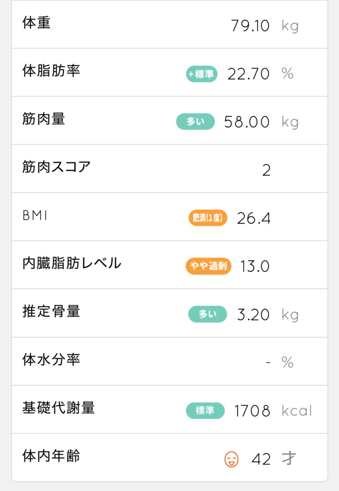
Task: Tap the やや過剰 badge for 内臓脂肪レベル
Action: [x=209, y=266]
